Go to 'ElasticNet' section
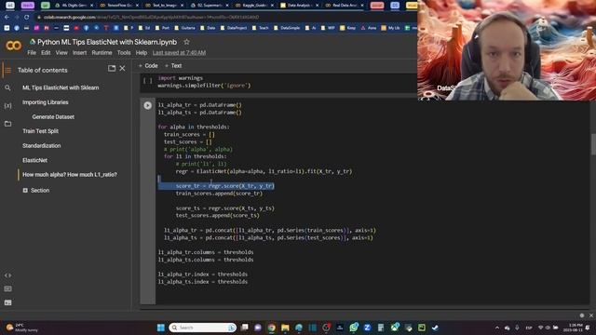The height and width of the screenshot is (335, 596). pyautogui.click(x=34, y=160)
